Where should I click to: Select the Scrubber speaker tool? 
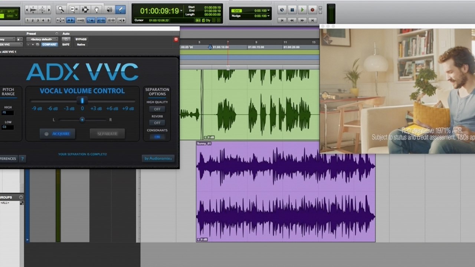109,10
